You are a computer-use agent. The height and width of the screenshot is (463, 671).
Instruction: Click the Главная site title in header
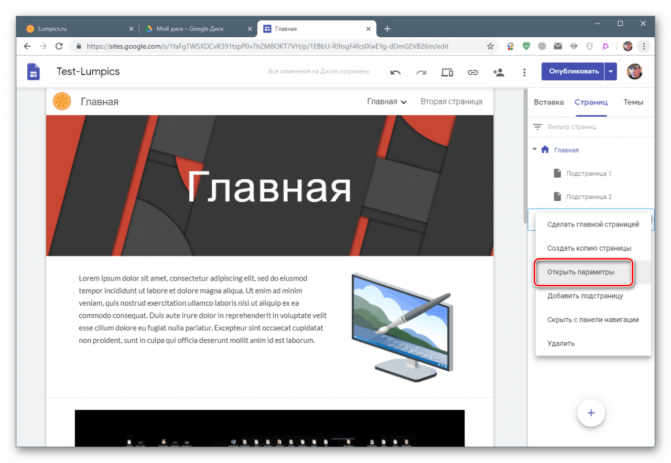[x=100, y=102]
